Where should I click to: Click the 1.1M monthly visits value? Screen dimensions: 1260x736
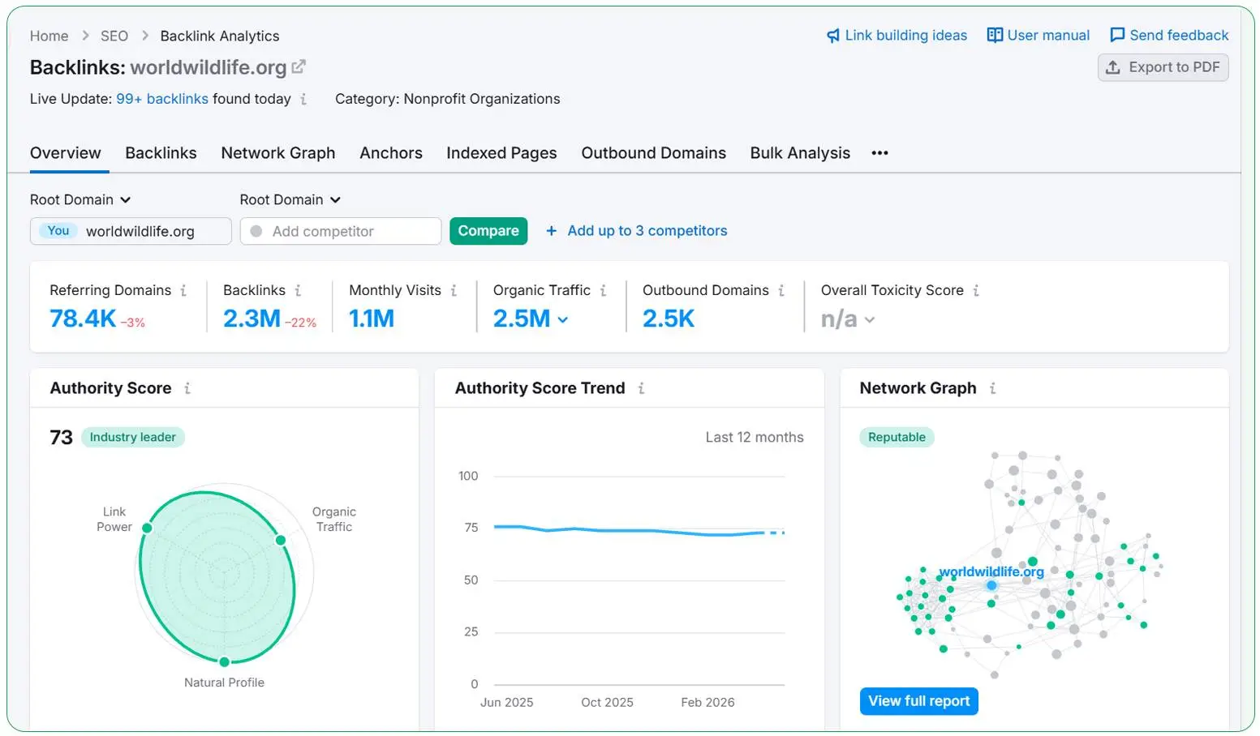pos(372,319)
